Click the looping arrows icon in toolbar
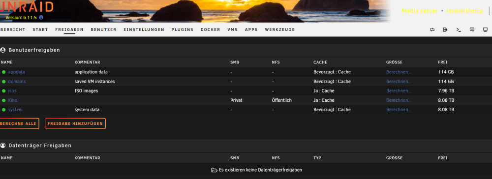 (432, 30)
